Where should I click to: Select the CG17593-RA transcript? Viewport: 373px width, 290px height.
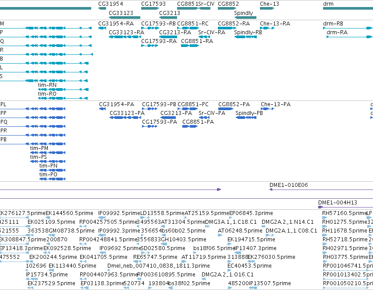point(149,46)
